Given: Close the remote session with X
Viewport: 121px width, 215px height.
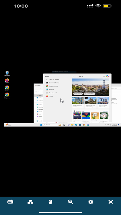Looking at the screenshot, I should tap(111, 202).
